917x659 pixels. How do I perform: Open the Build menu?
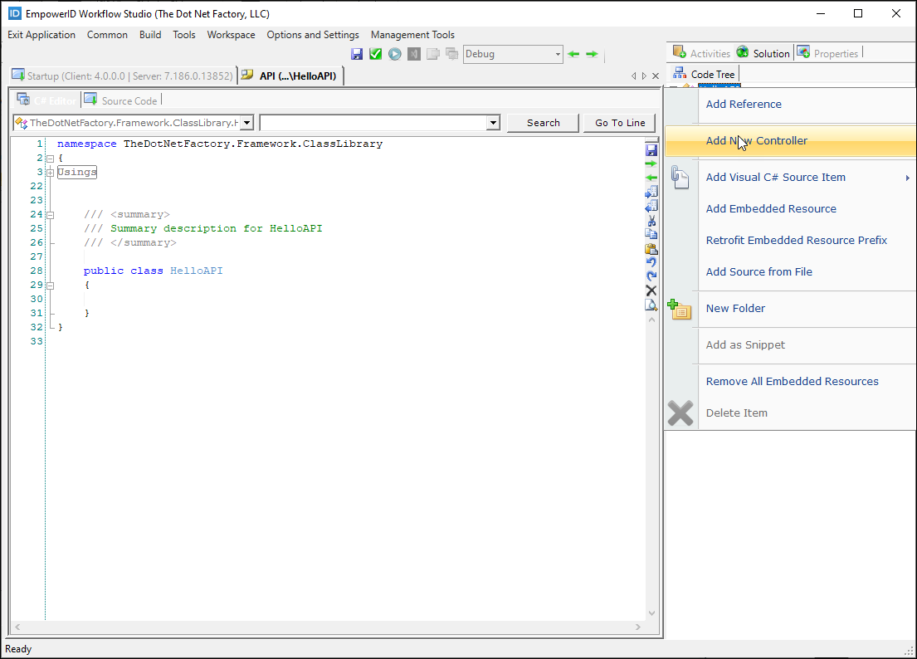coord(150,35)
